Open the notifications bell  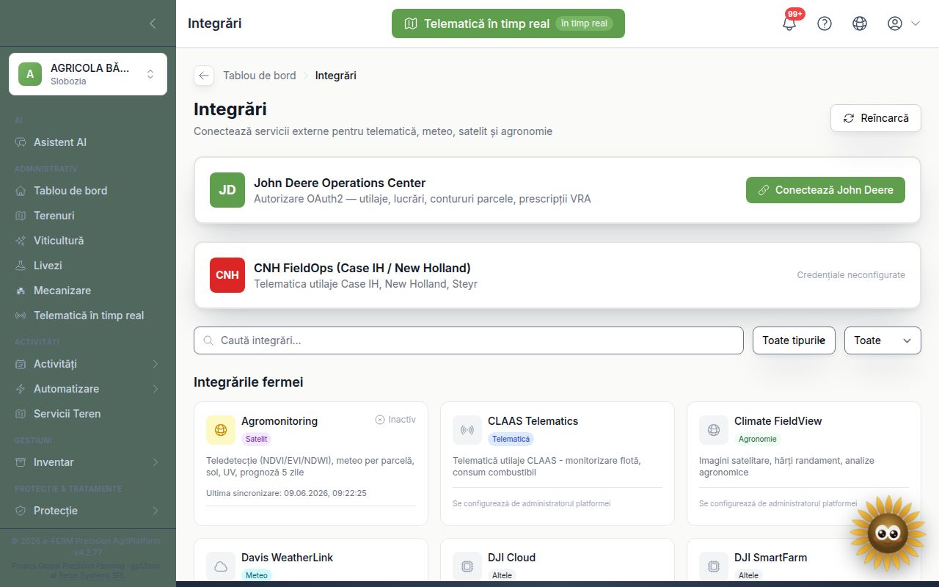(x=789, y=23)
